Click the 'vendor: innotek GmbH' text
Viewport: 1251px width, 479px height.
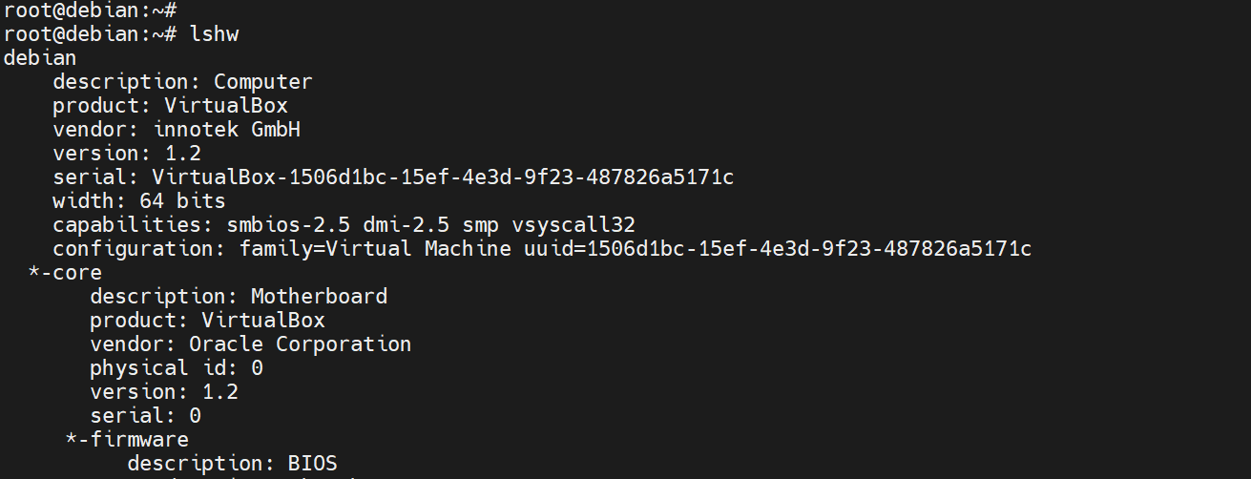[x=177, y=129]
